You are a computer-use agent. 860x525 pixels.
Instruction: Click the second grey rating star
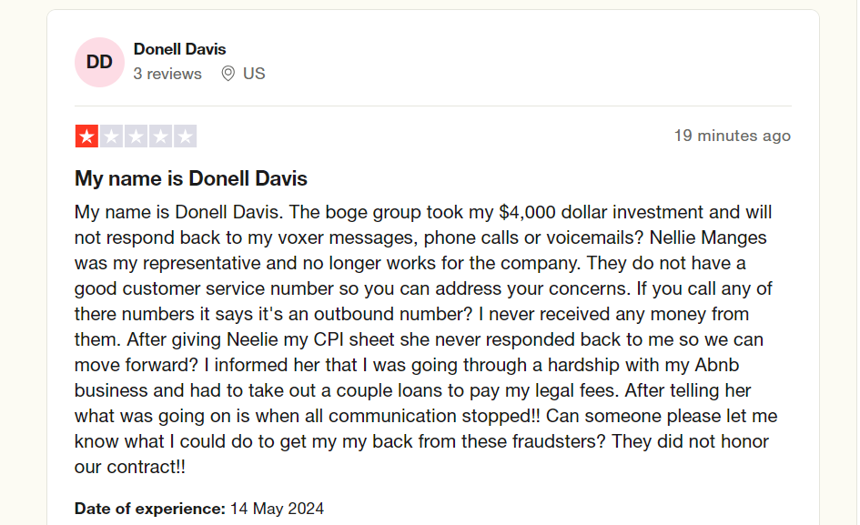pyautogui.click(x=111, y=136)
